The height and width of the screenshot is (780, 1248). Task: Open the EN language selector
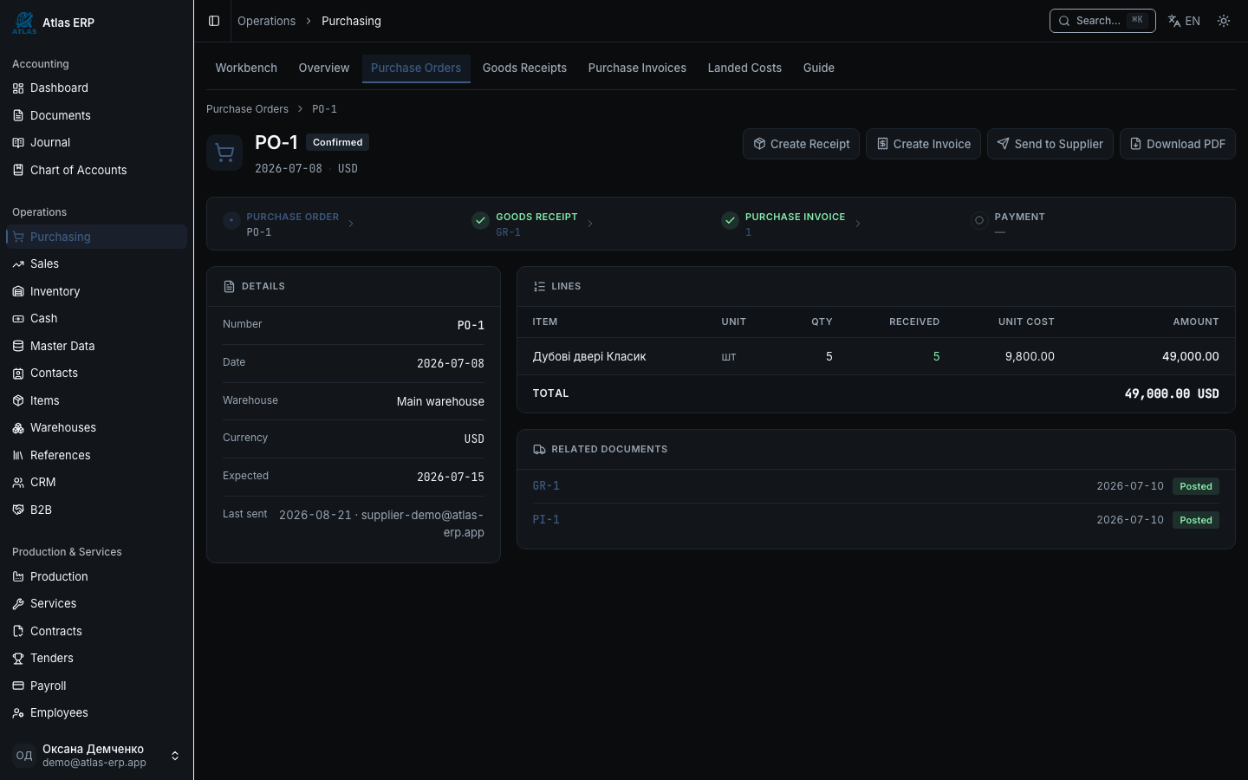[x=1184, y=21]
